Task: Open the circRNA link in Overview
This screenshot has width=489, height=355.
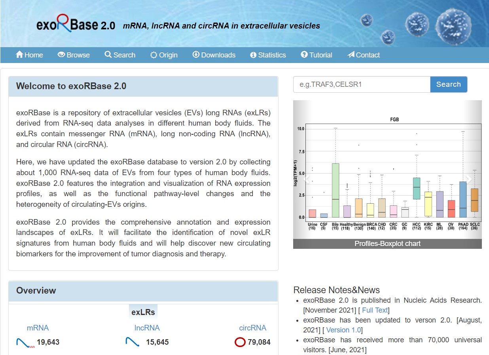Action: point(253,328)
